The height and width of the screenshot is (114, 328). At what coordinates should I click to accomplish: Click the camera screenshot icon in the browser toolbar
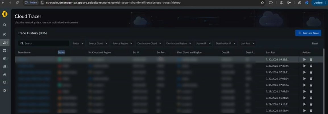point(282,3)
